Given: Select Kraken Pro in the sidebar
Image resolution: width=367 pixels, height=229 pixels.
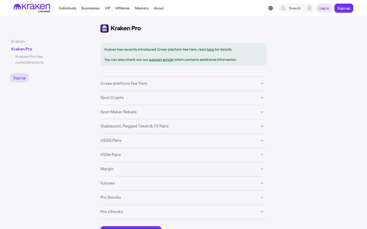Looking at the screenshot, I should click(x=21, y=49).
